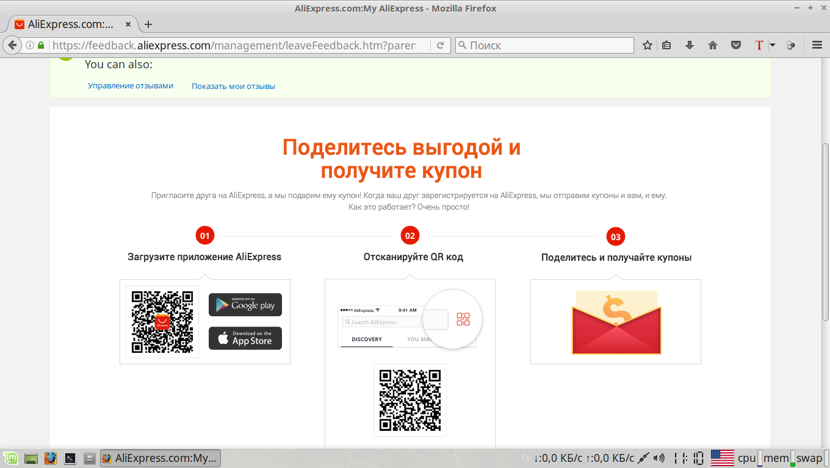
Task: Click the network speed КБ/с indicator
Action: point(583,458)
